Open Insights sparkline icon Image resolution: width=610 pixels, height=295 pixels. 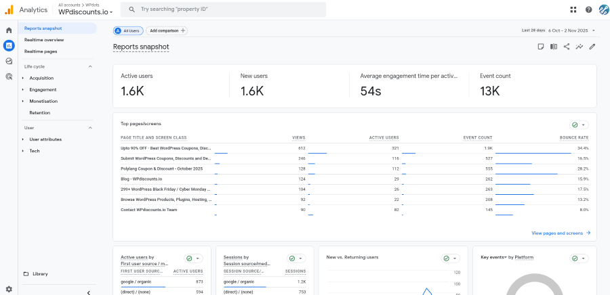(x=579, y=47)
